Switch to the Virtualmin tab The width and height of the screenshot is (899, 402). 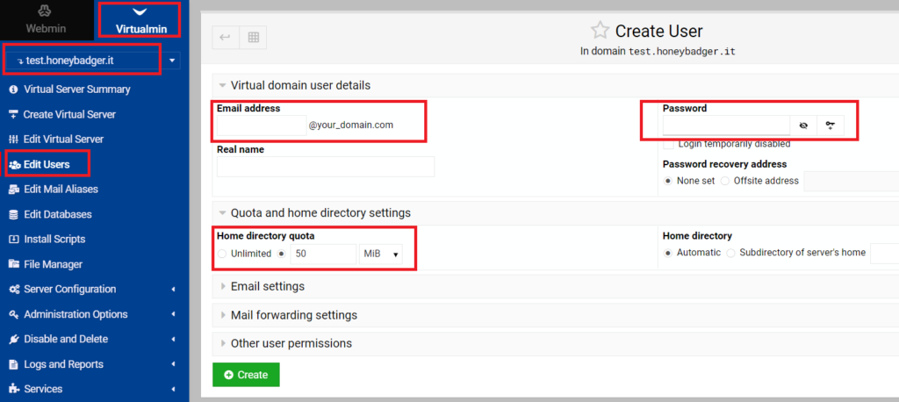click(x=140, y=20)
